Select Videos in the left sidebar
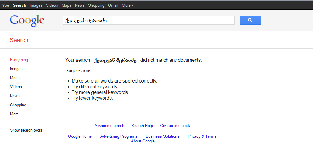This screenshot has width=313, height=156. (x=16, y=87)
